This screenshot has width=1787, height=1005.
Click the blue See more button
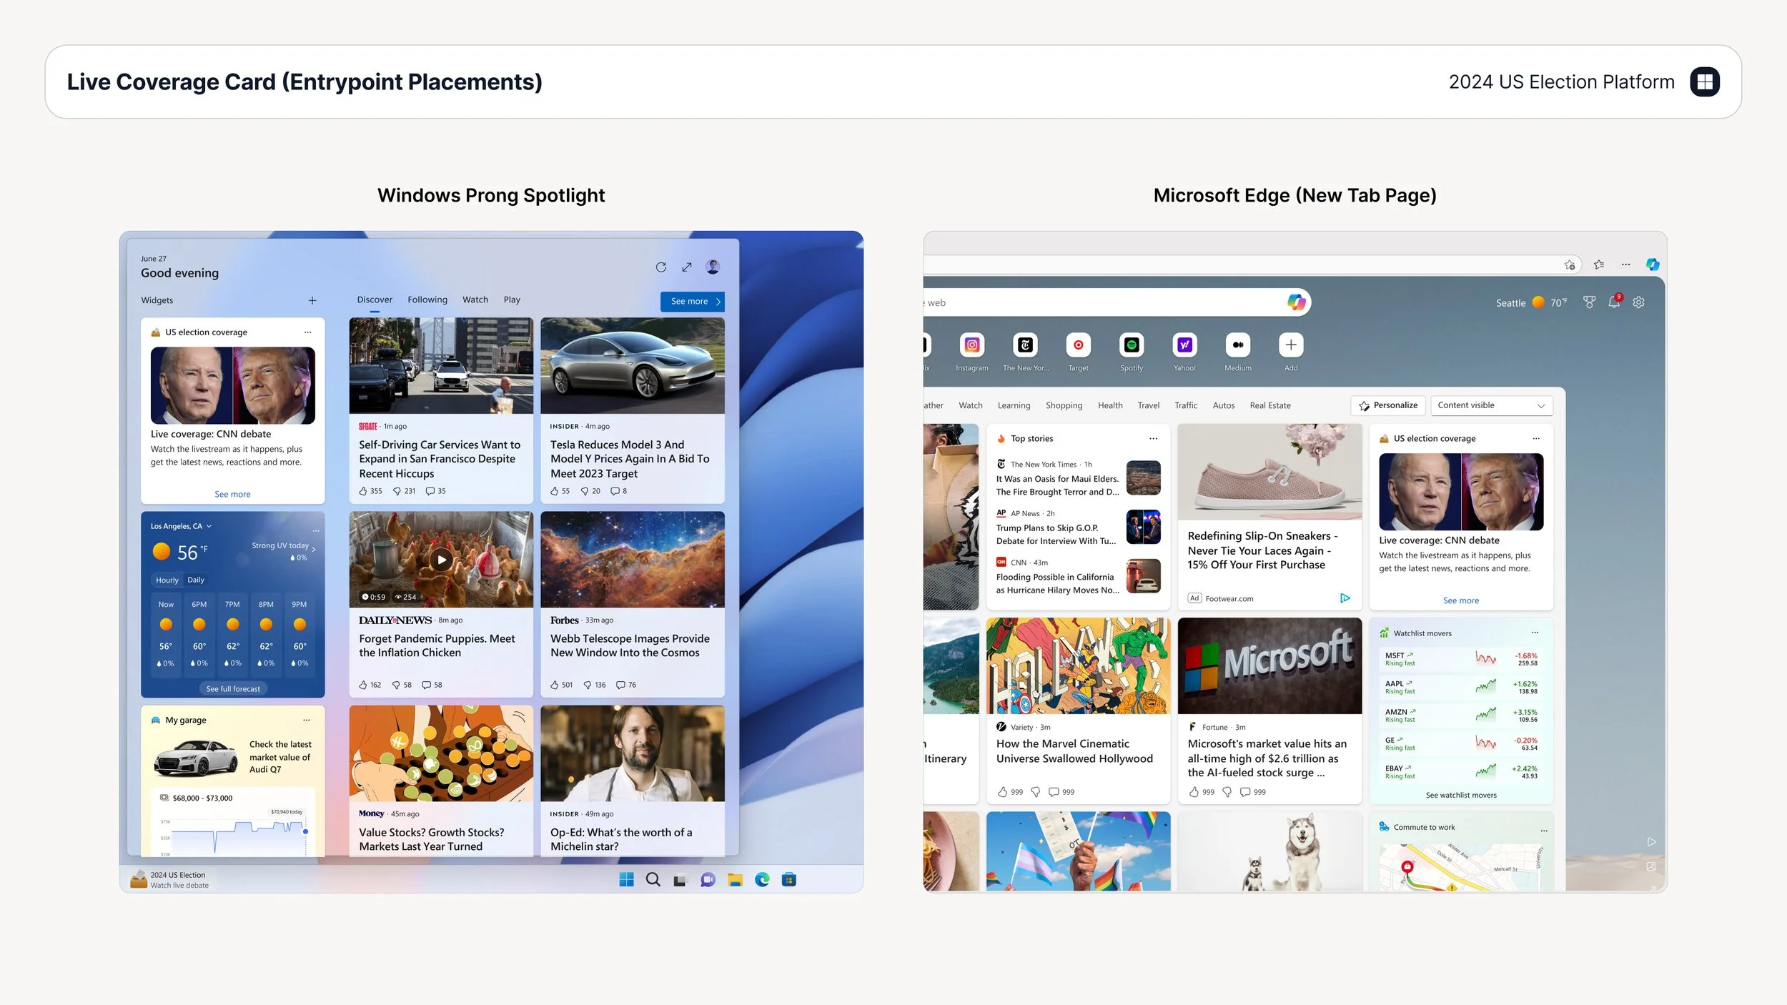coord(692,302)
